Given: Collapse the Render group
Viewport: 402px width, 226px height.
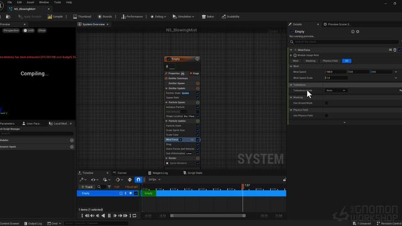Looking at the screenshot, I should tap(166, 158).
